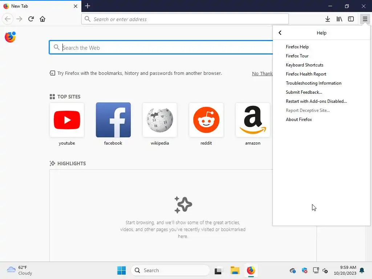Click the Firefox taskbar icon
This screenshot has width=372, height=279.
[x=251, y=270]
